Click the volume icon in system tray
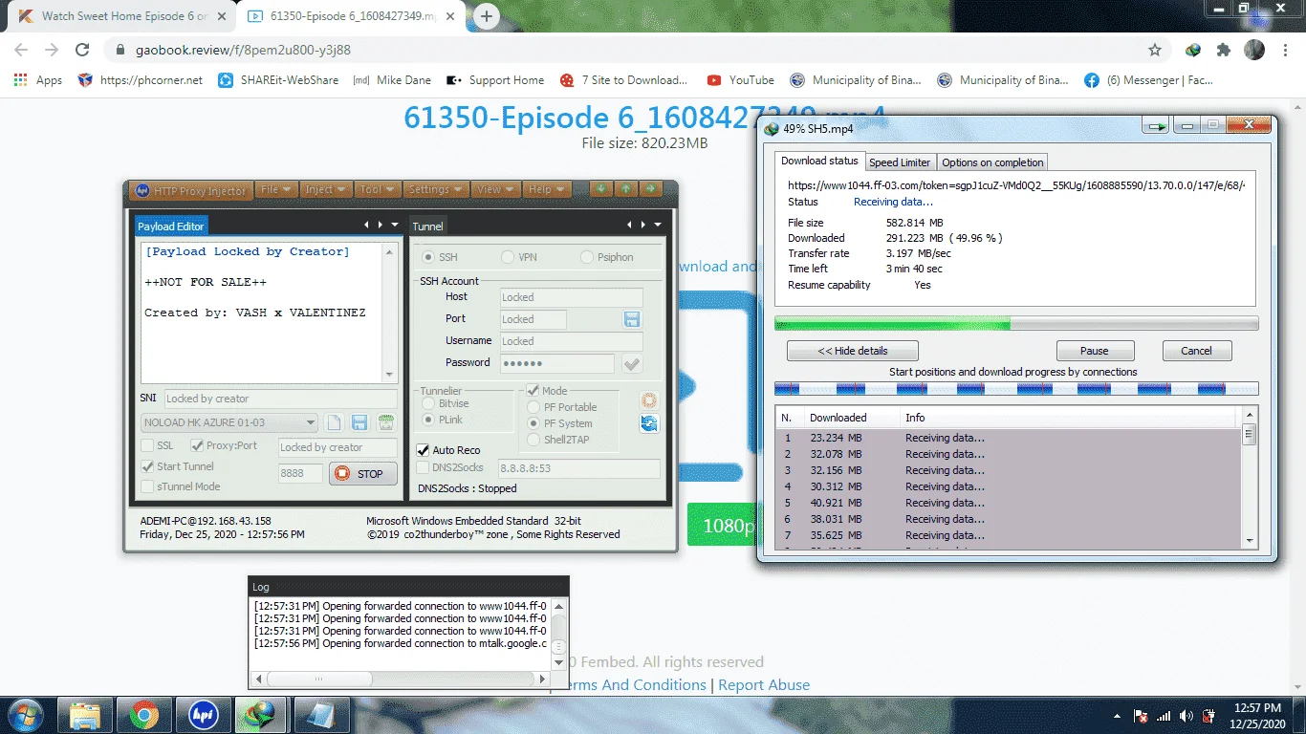The width and height of the screenshot is (1306, 734). click(x=1186, y=716)
